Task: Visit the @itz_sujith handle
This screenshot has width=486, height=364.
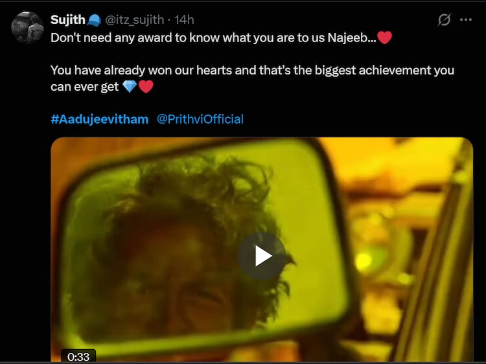Action: [x=135, y=20]
